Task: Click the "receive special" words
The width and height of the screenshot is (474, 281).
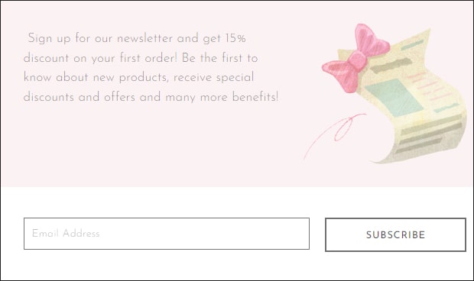Action: 214,78
